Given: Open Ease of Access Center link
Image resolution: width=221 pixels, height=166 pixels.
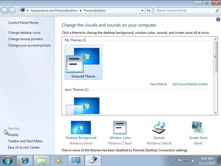Looking at the screenshot, I should coord(24,147).
